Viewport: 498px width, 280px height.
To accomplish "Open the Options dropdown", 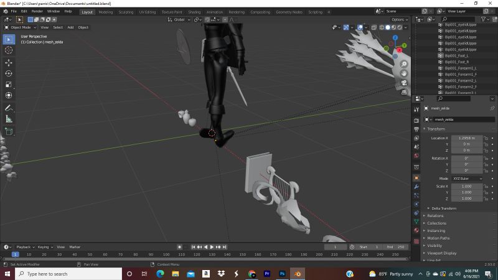I will (400, 20).
